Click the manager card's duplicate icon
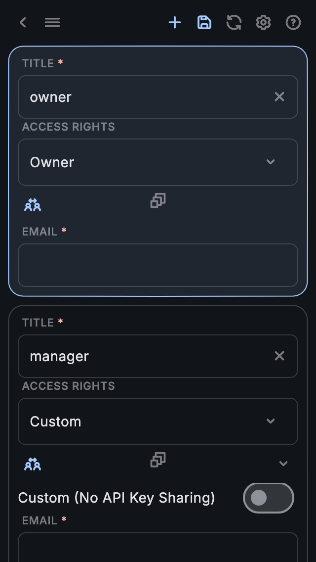The width and height of the screenshot is (316, 562). coord(158,460)
